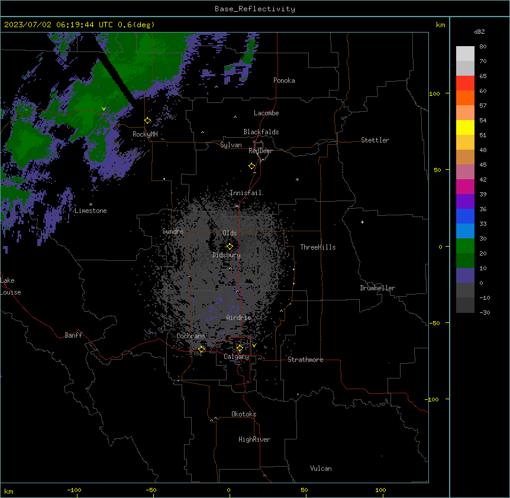Viewport: 510px width, 498px height.
Task: Select the HighRiver label
Action: [x=254, y=439]
